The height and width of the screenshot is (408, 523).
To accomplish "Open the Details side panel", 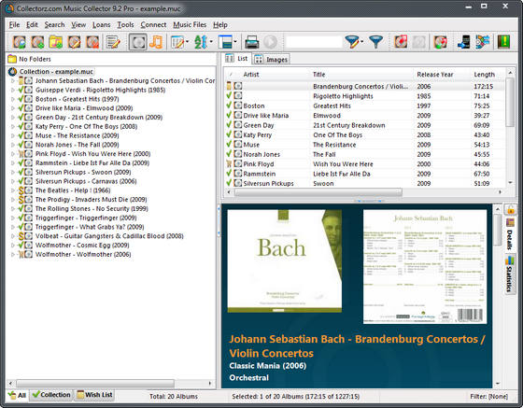I will pyautogui.click(x=510, y=234).
